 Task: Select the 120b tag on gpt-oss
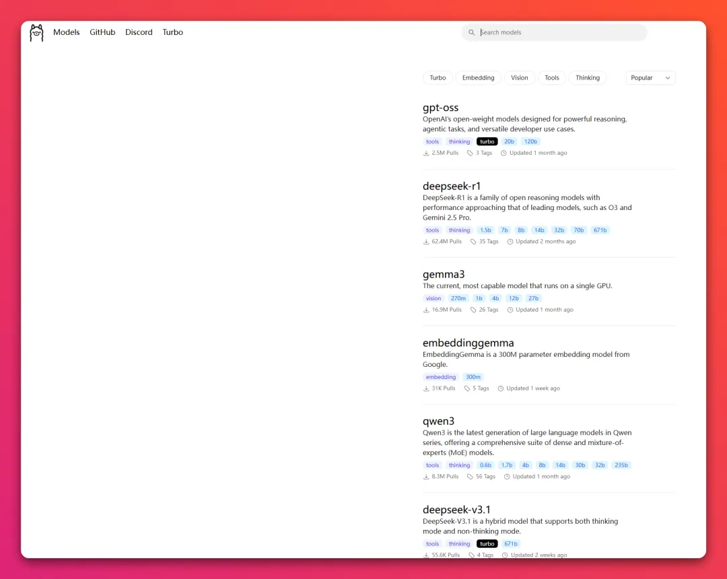(531, 142)
